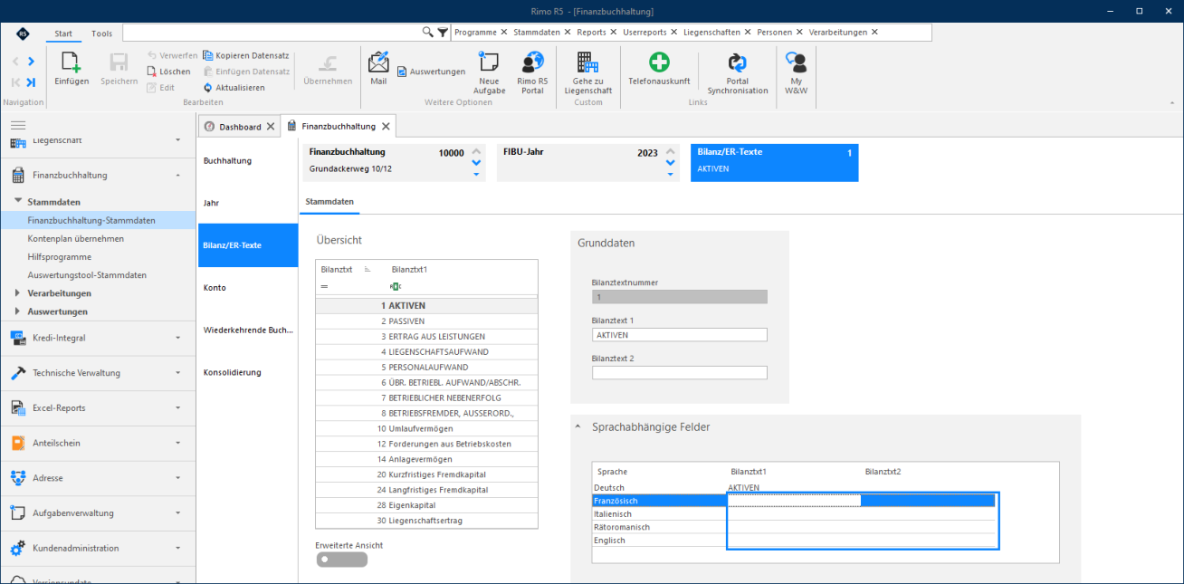
Task: Select the Konto section tab
Action: (248, 288)
